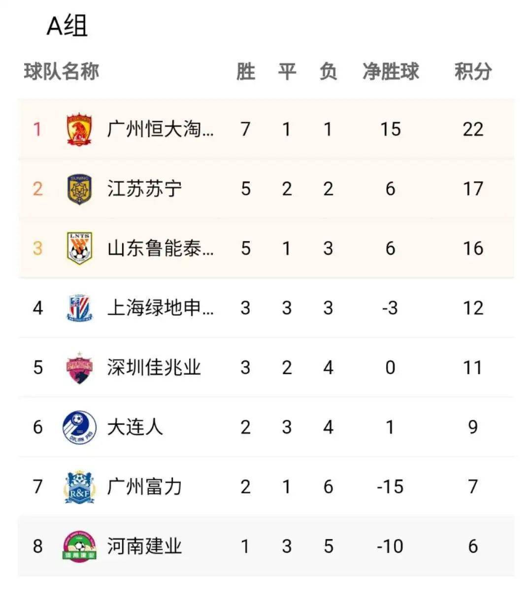
Task: Click the Jiangsu Suning team crest
Action: (79, 189)
